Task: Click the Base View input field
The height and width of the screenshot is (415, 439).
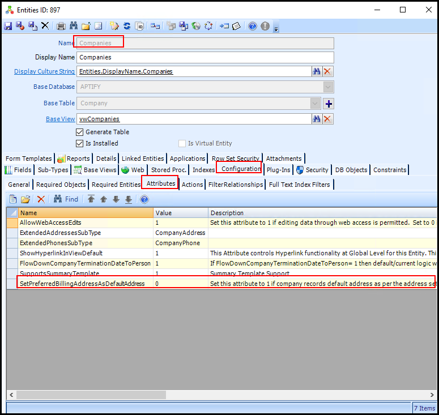Action: [194, 119]
